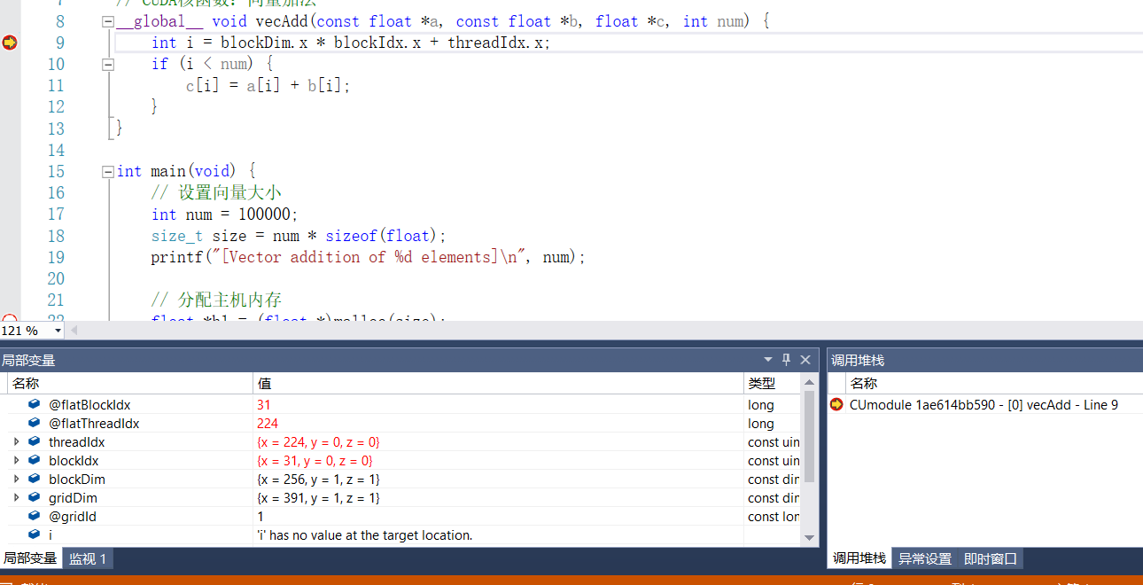Switch to the 调用堆栈 tab
This screenshot has height=585, width=1143.
coord(859,558)
